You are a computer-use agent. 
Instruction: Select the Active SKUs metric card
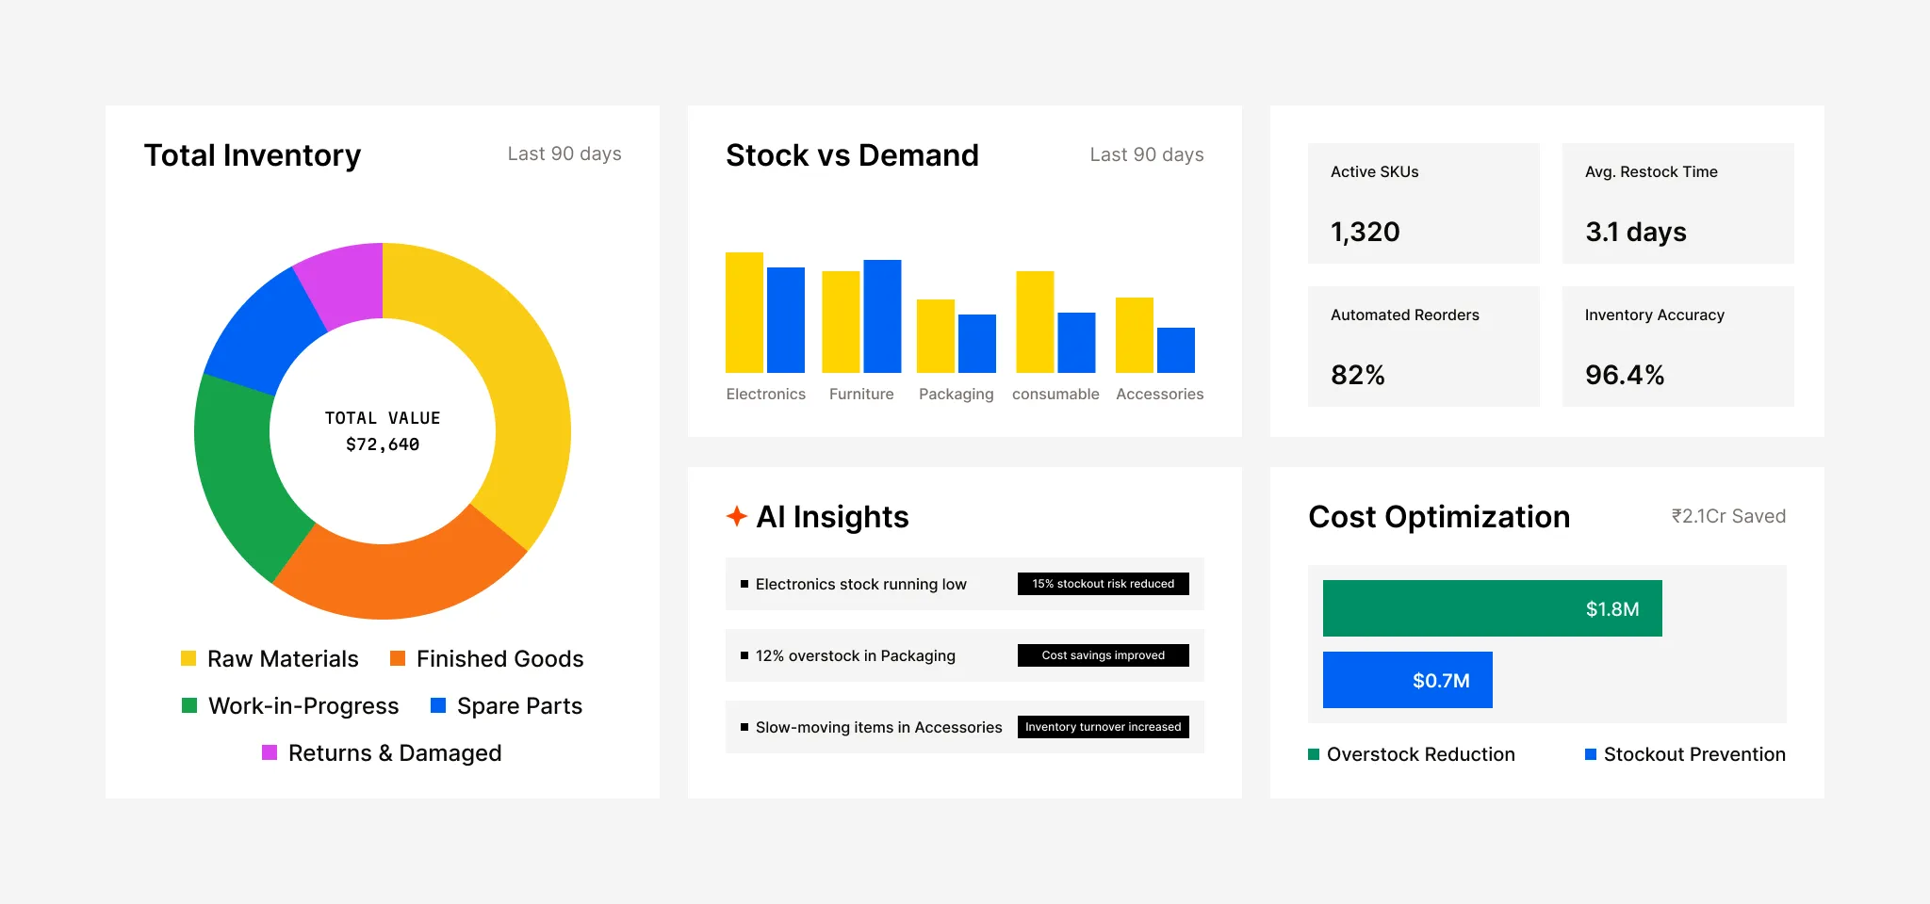point(1424,203)
